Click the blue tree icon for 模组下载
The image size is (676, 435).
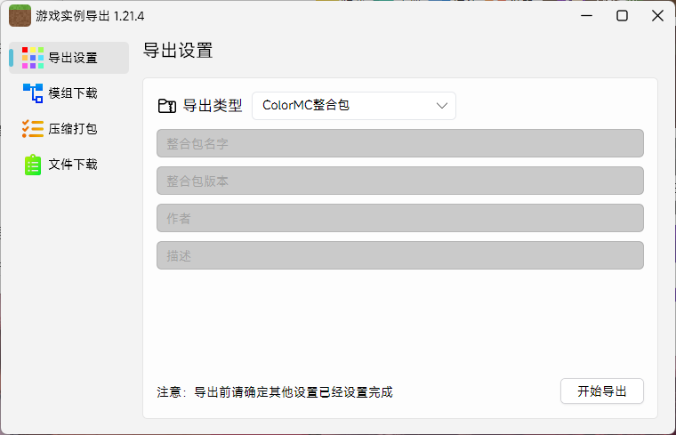point(33,93)
